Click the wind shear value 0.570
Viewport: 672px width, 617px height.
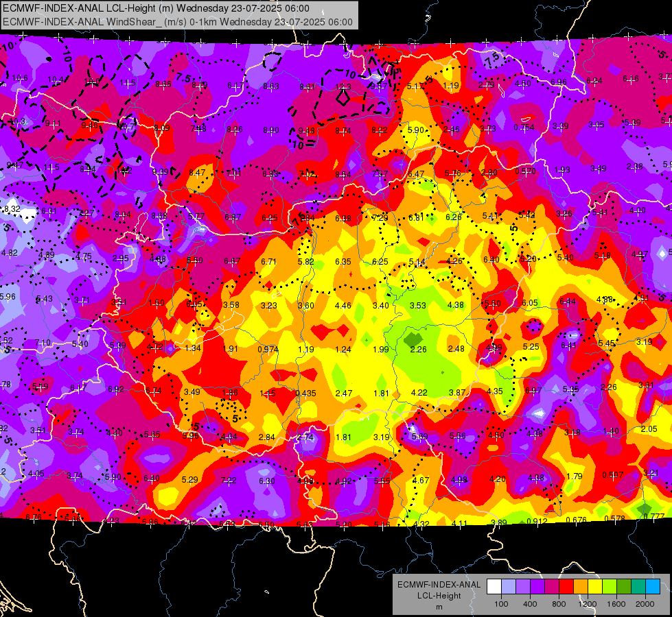525,171
